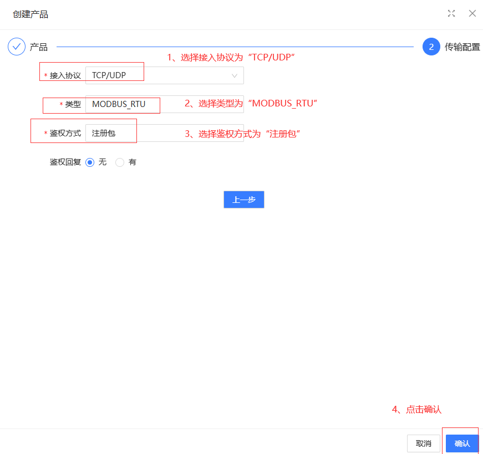
Task: Select the 无 radio button for 鉴权回复
Action: tap(90, 162)
